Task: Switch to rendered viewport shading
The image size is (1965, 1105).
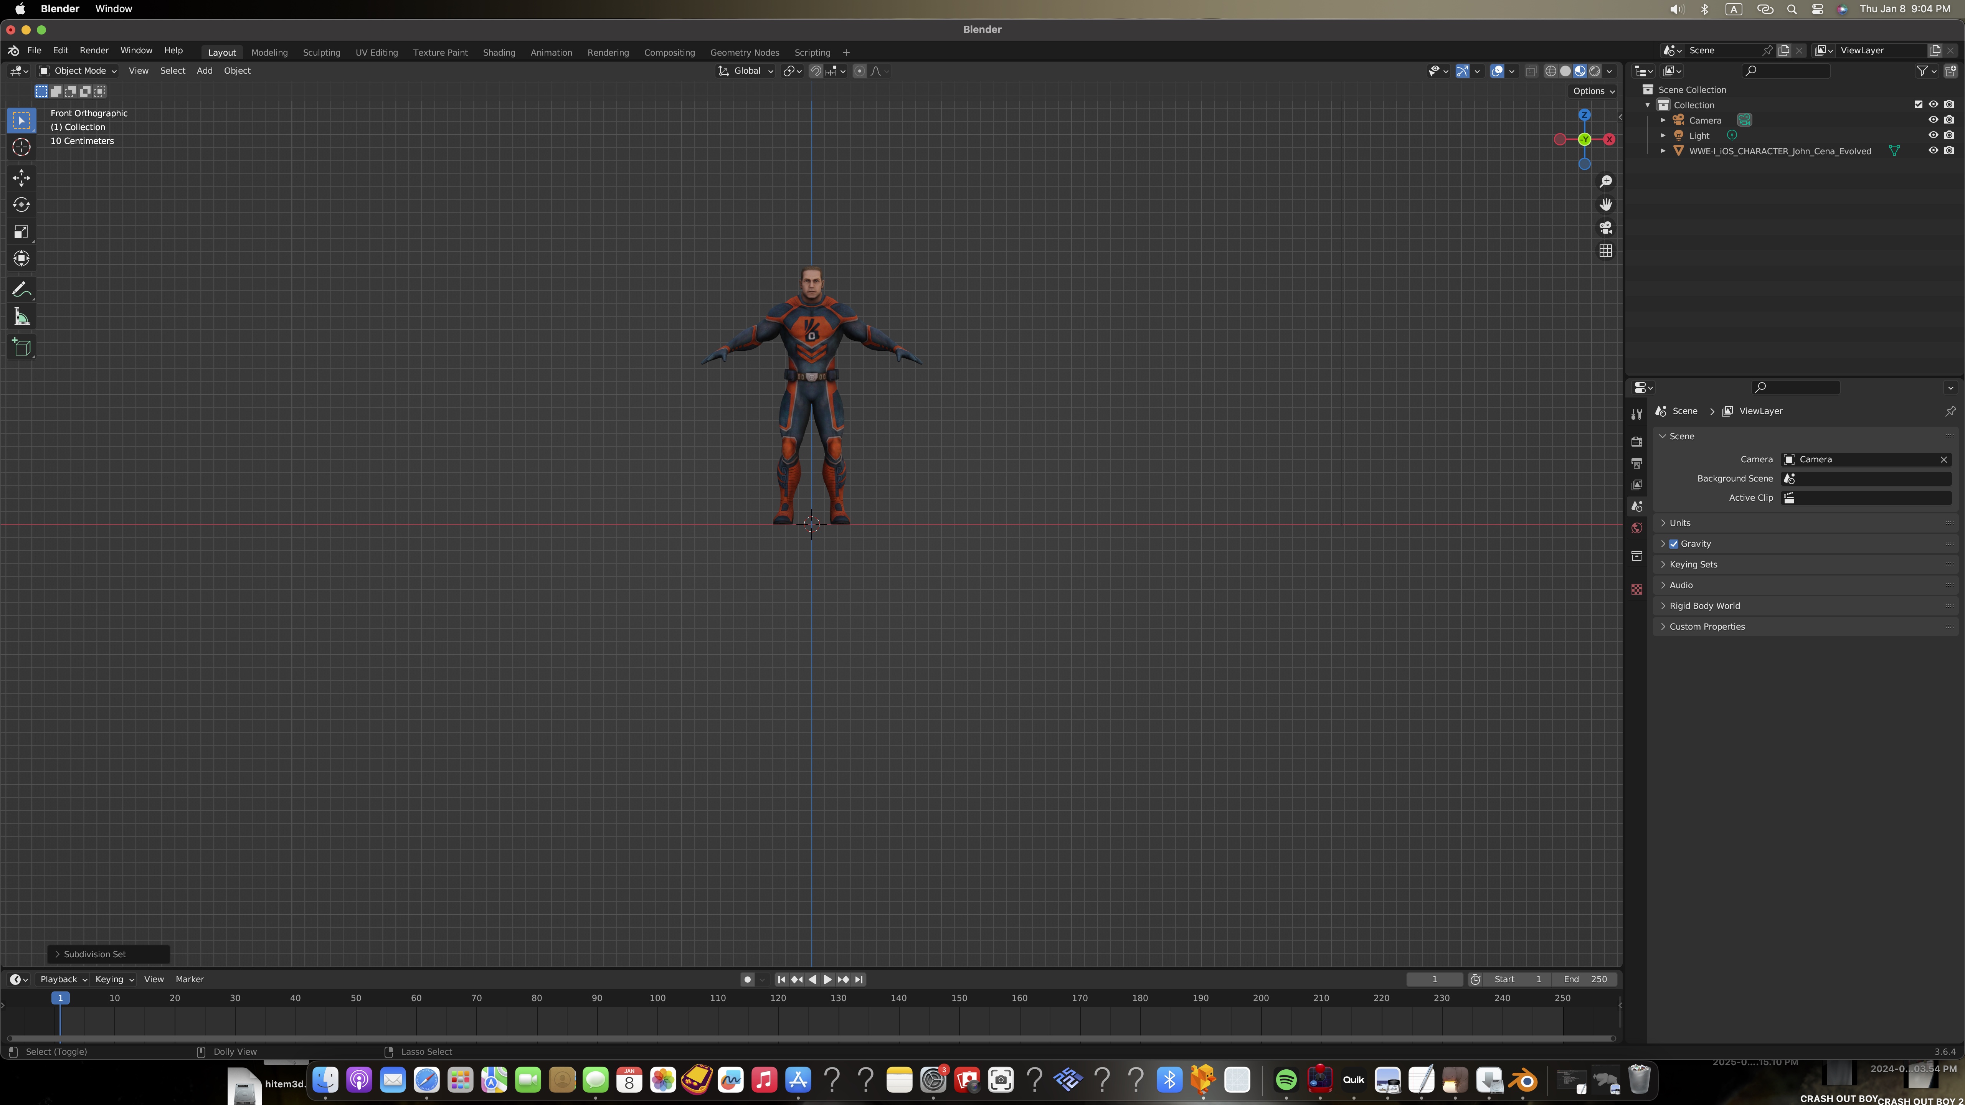Action: coord(1594,71)
